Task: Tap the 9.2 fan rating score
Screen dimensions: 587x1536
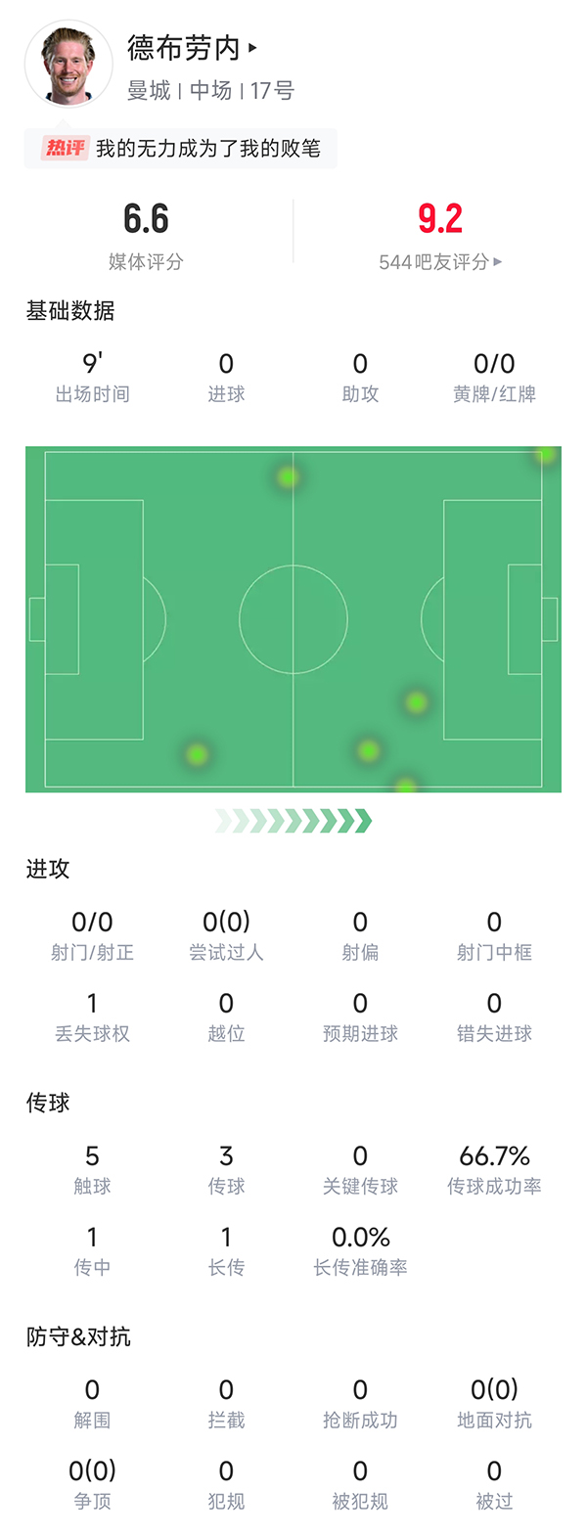Action: pyautogui.click(x=440, y=218)
